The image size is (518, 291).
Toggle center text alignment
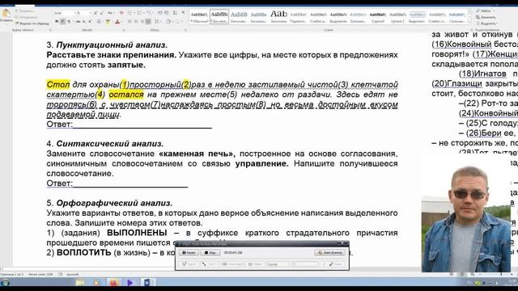136,22
